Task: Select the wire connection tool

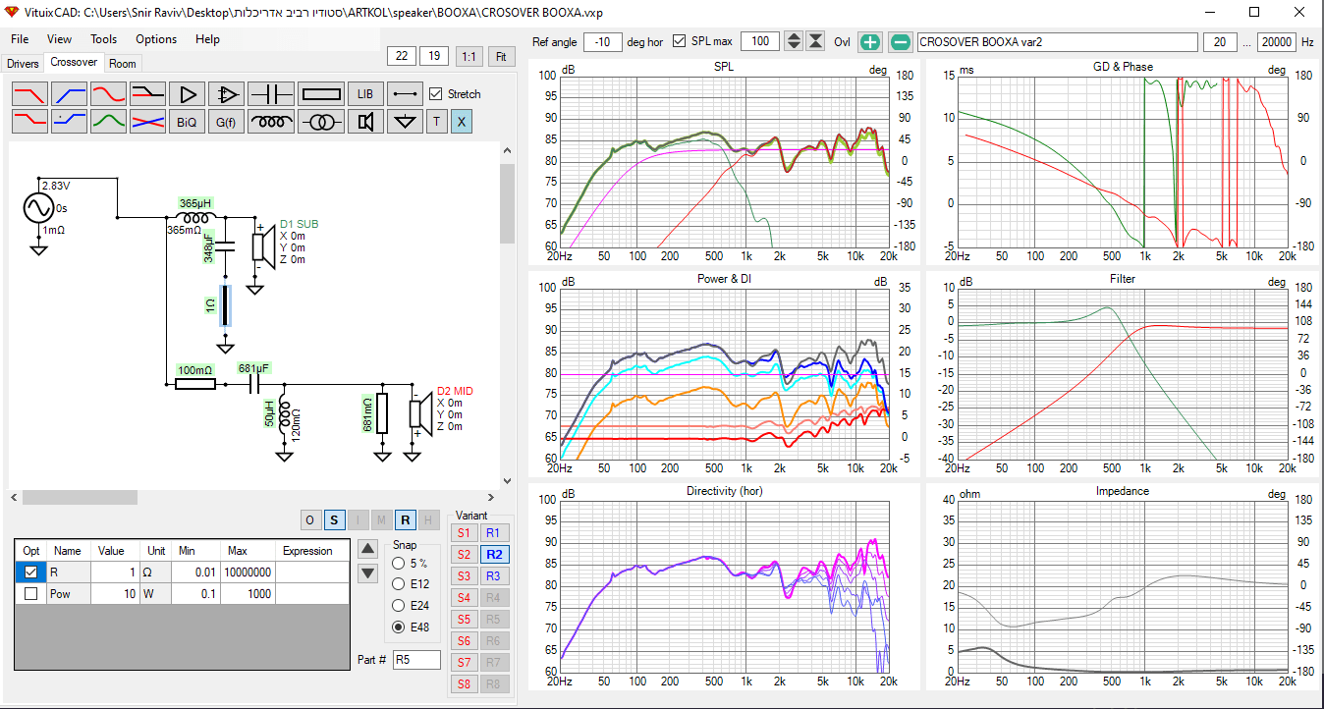Action: click(405, 94)
